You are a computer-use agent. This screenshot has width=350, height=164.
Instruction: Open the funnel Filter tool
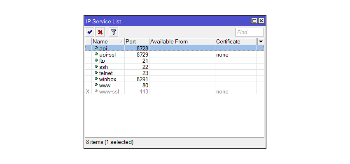point(113,32)
